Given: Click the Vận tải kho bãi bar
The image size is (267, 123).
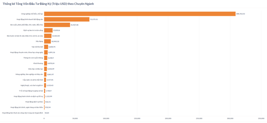Looking at the screenshot, I should (x=46, y=47).
